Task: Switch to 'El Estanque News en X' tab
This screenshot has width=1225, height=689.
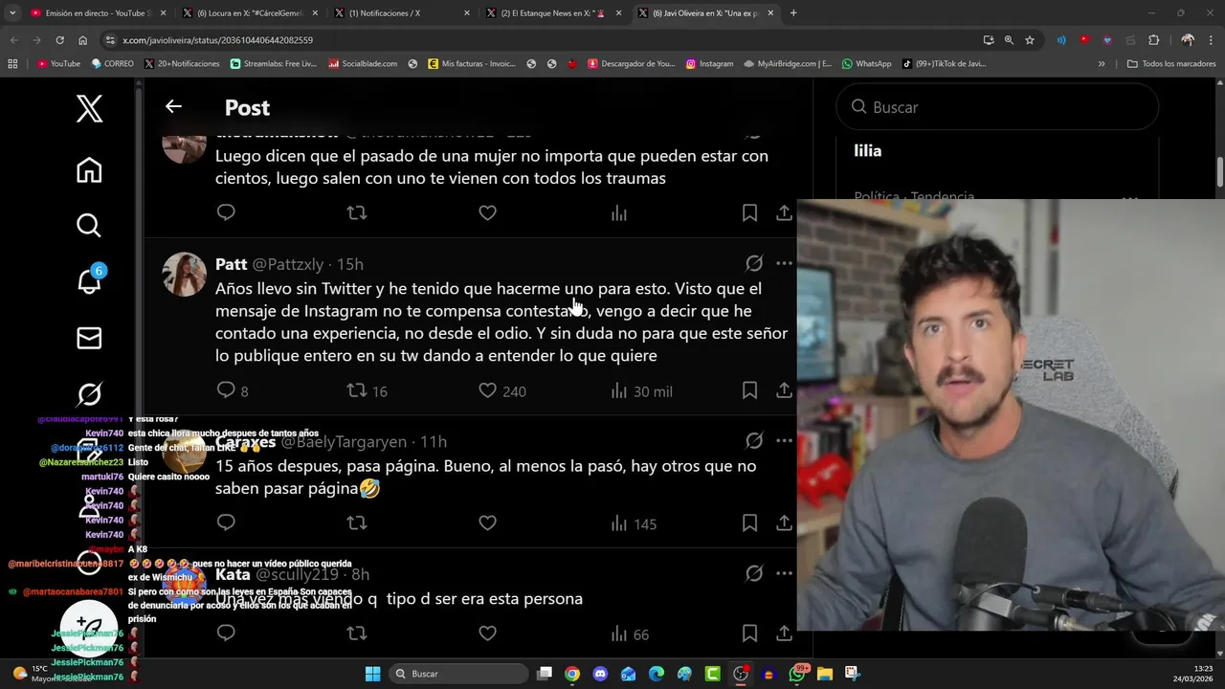Action: 552,13
